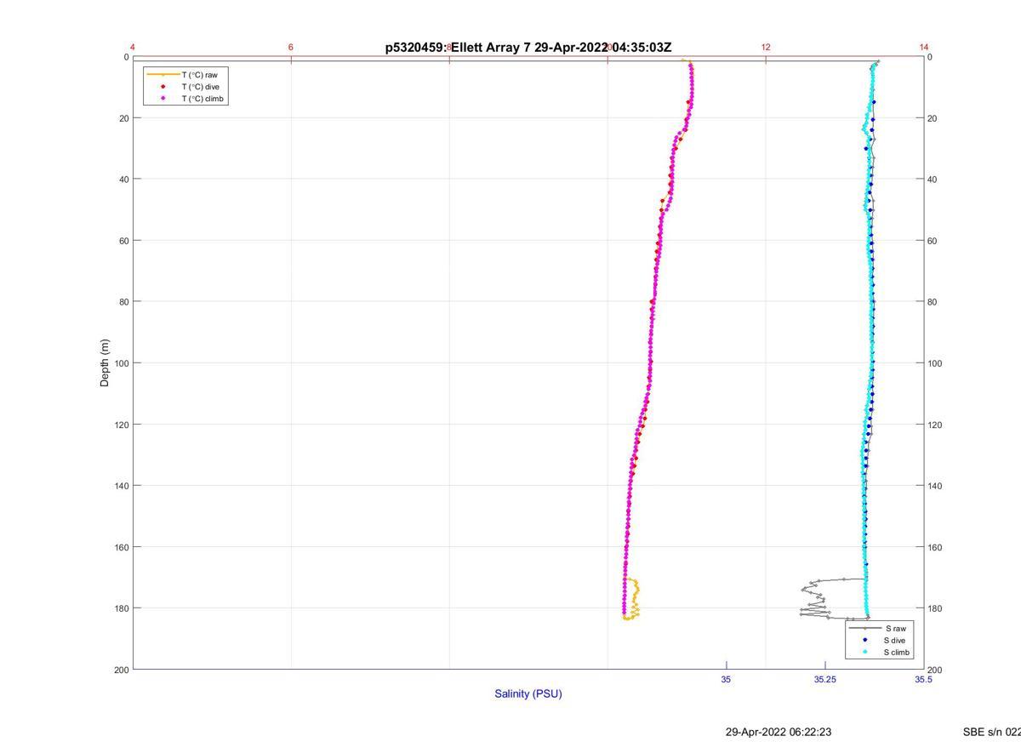Click the '35.5' salinity tick label
Image resolution: width=1021 pixels, height=753 pixels.
(923, 680)
